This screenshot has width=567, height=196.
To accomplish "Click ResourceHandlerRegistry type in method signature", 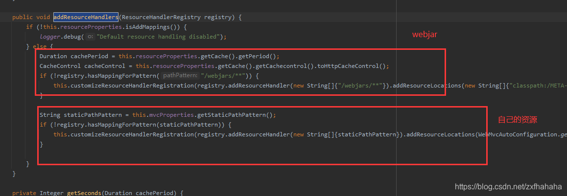I will [162, 17].
